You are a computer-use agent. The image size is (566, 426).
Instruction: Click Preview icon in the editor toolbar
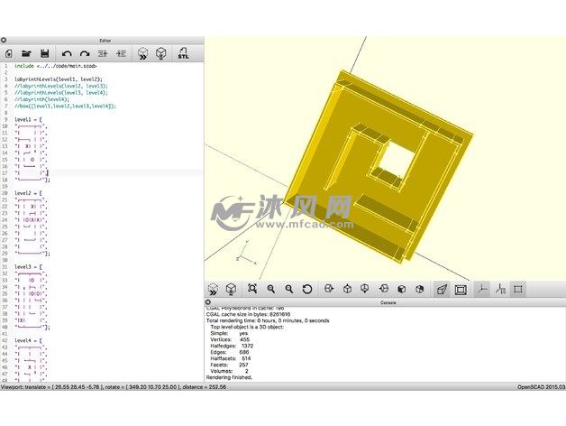tap(142, 53)
